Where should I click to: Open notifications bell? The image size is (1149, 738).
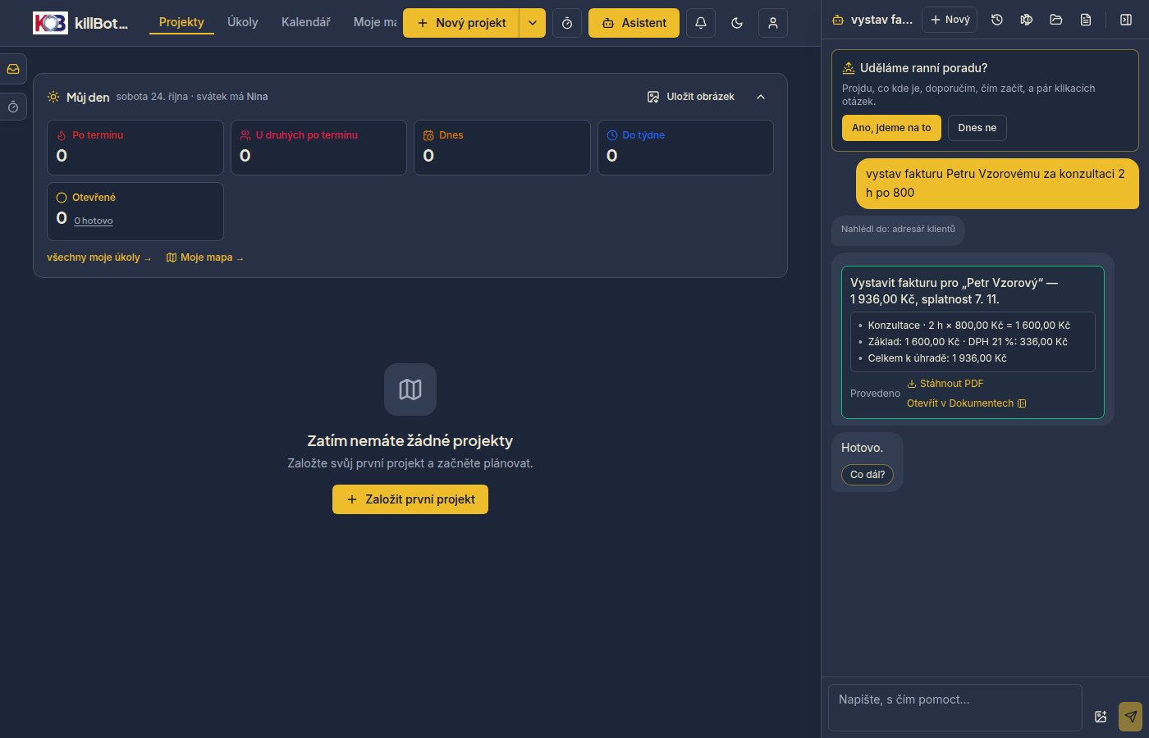tap(701, 23)
